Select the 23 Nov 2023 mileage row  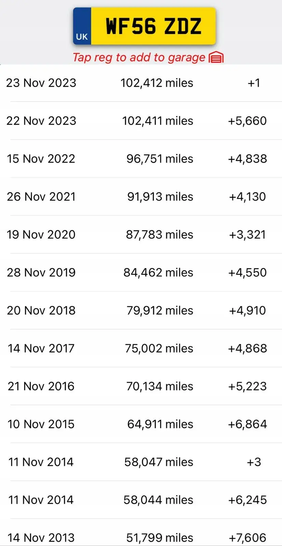(x=141, y=83)
